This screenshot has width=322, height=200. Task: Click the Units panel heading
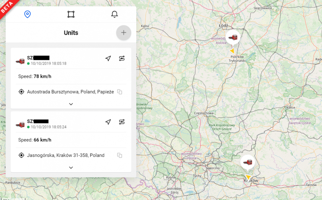(71, 33)
